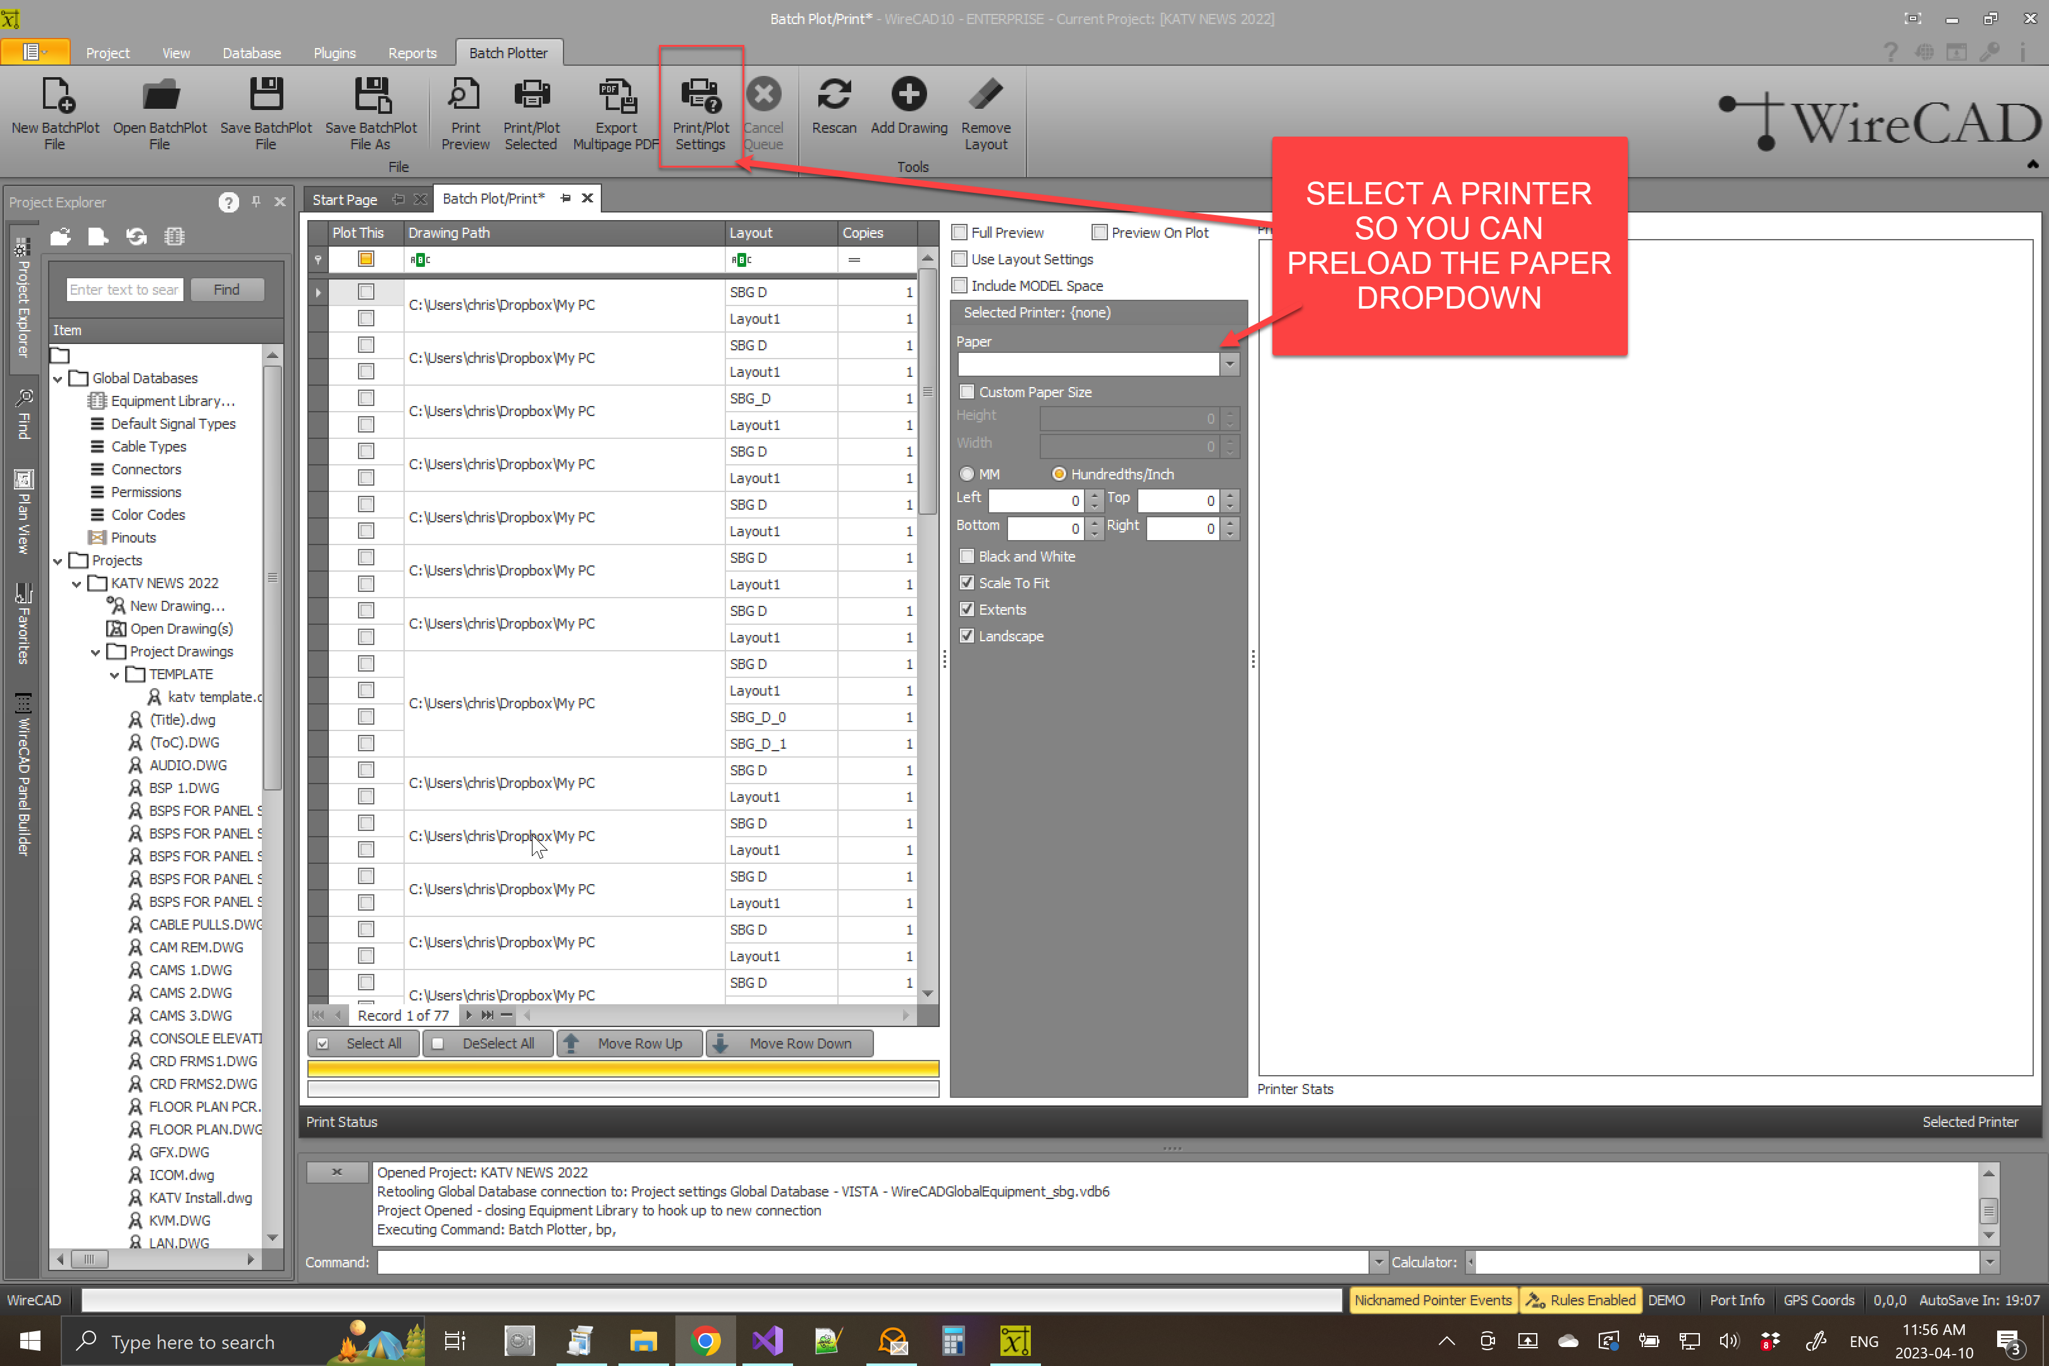Viewport: 2049px width, 1366px height.
Task: Click Rules Enabled status button
Action: pos(1580,1300)
